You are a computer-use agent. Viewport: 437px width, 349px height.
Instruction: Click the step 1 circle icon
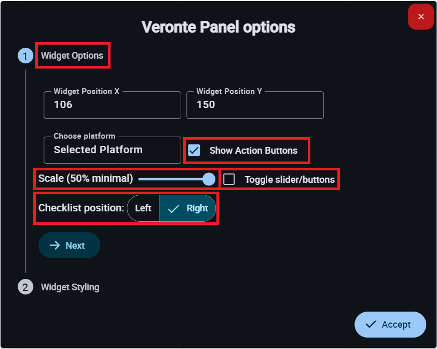(x=25, y=56)
